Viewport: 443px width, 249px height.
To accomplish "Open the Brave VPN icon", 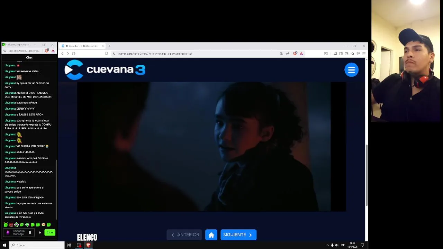I will [358, 54].
